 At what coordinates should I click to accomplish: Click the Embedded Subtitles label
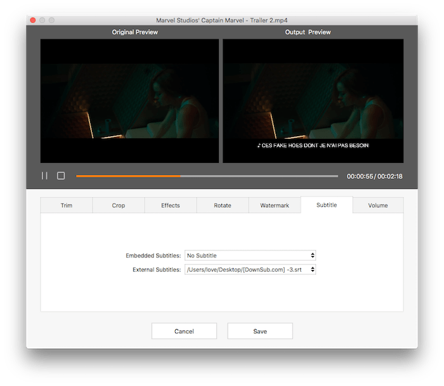tap(153, 255)
